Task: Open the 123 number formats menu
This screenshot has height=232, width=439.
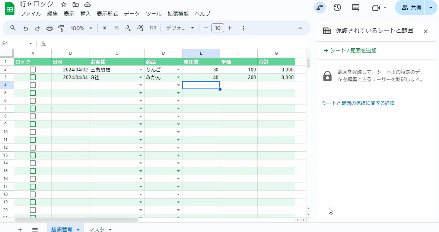Action: tap(153, 28)
